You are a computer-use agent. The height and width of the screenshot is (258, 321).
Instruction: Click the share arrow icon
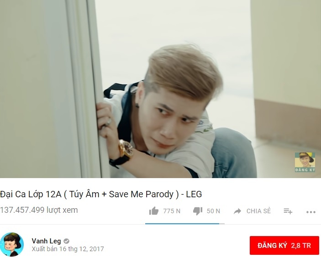[x=237, y=211]
